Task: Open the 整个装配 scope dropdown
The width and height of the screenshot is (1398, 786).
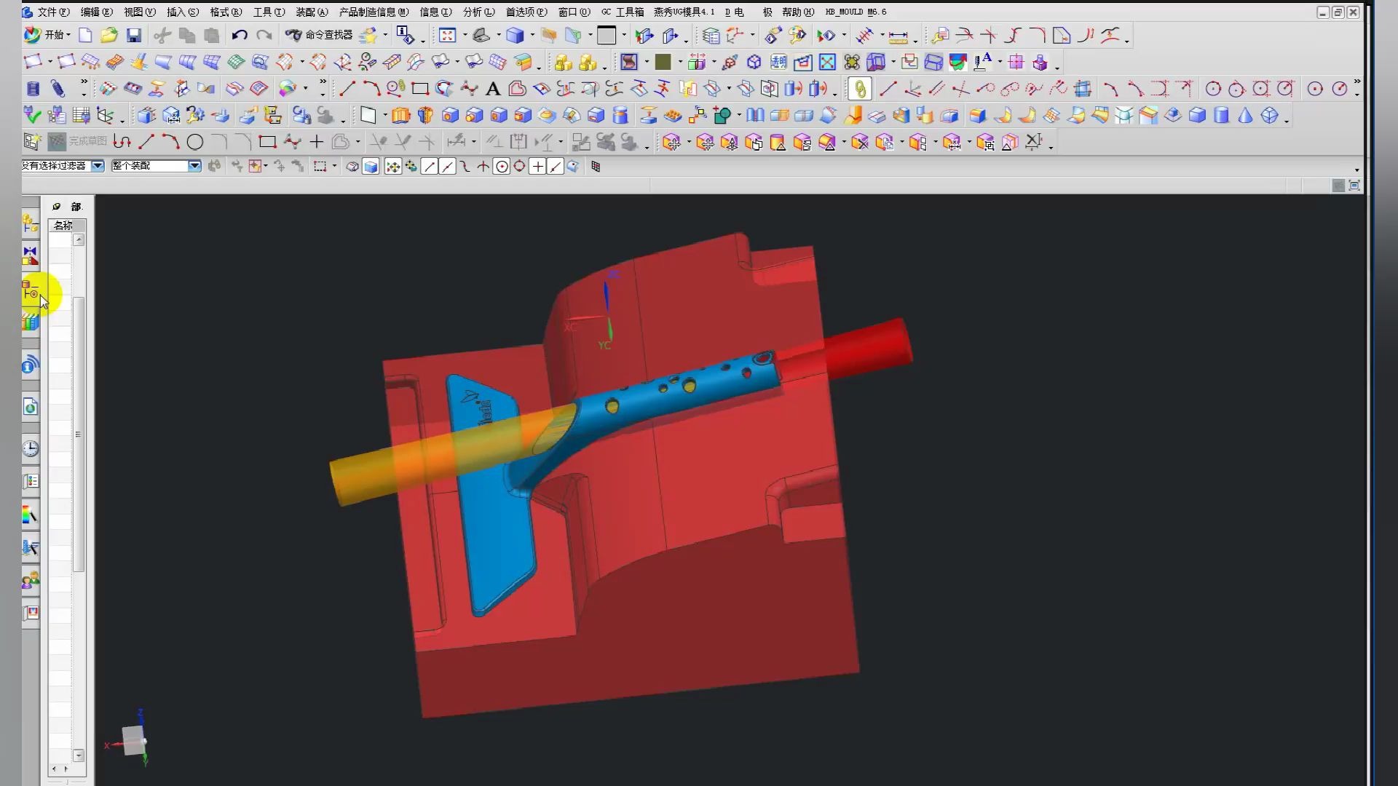Action: (194, 166)
